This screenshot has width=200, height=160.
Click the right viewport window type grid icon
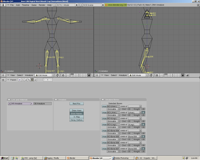pos(97,75)
